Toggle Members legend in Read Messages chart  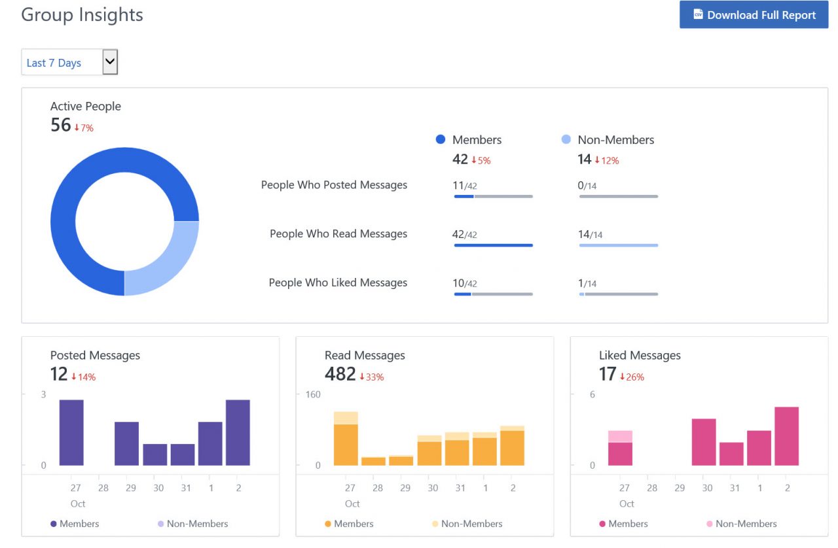click(349, 524)
